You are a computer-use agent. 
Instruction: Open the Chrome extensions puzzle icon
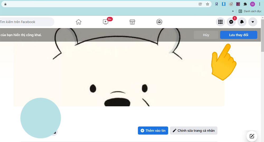(245, 4)
